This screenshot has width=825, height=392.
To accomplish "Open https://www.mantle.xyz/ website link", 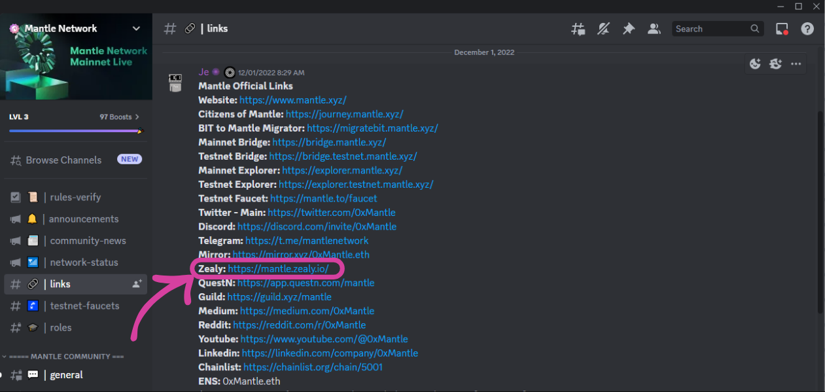I will [292, 100].
